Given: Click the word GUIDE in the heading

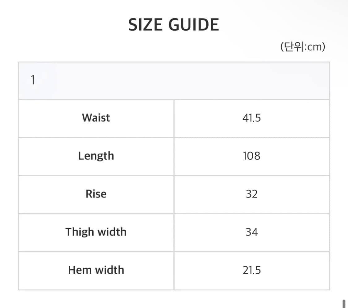Looking at the screenshot, I should tap(194, 25).
